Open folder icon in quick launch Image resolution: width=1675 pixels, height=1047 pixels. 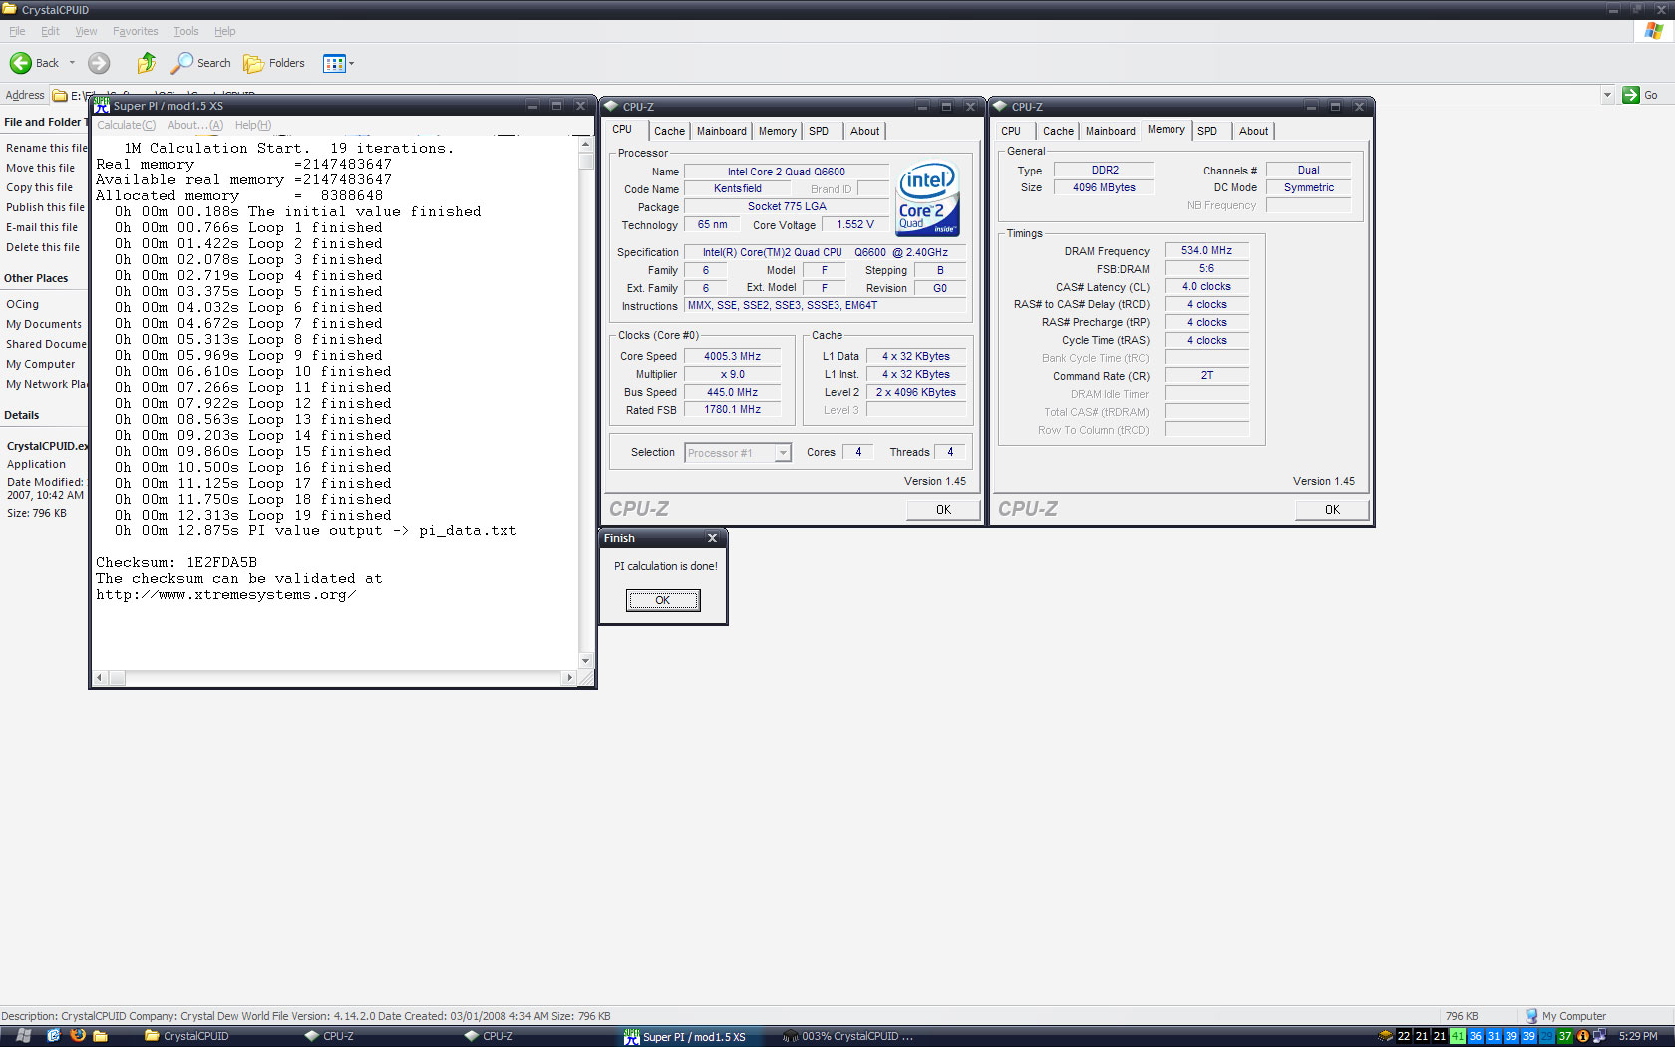[100, 1036]
